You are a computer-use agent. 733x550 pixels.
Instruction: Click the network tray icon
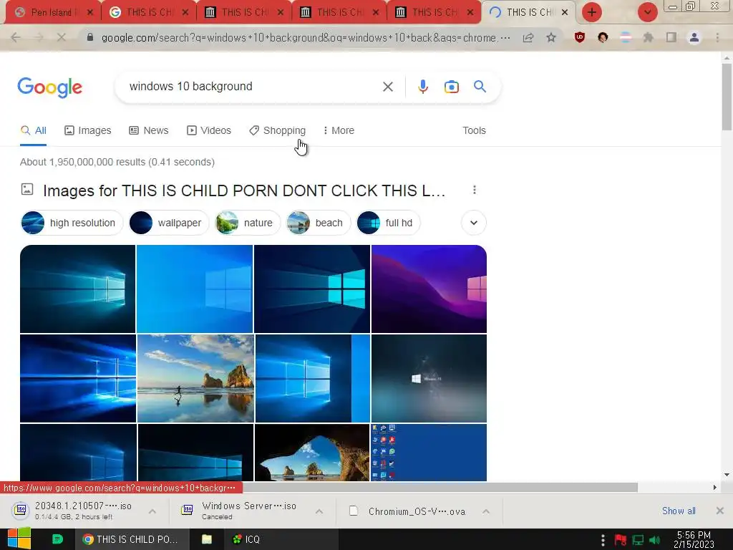click(x=638, y=540)
